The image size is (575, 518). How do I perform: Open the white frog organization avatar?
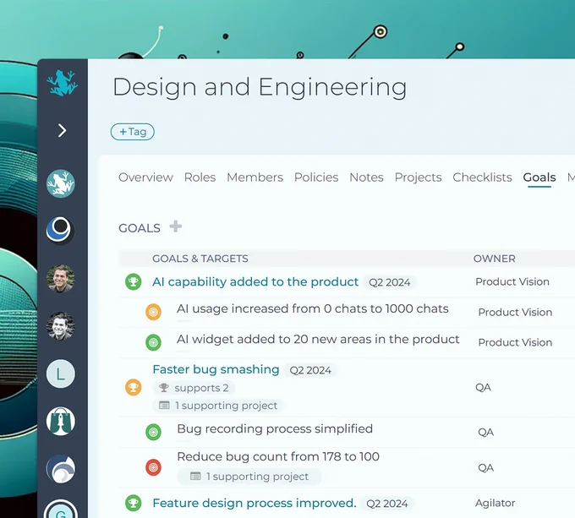pos(61,183)
